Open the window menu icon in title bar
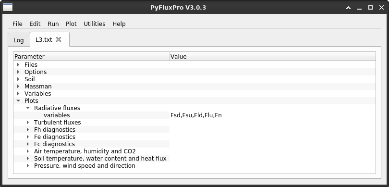The height and width of the screenshot is (187, 389). (x=7, y=7)
